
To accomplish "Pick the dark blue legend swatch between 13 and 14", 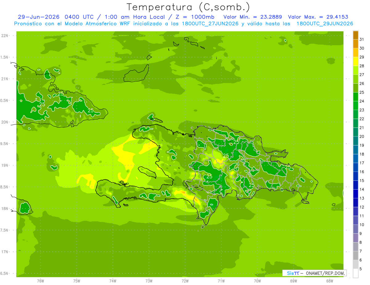I will [356, 194].
